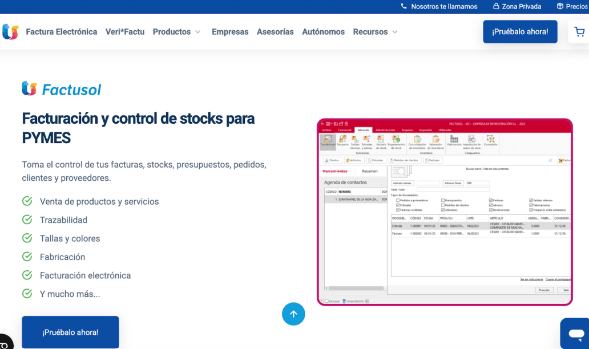
Task: Expand the Recursos dropdown menu
Action: (x=375, y=32)
